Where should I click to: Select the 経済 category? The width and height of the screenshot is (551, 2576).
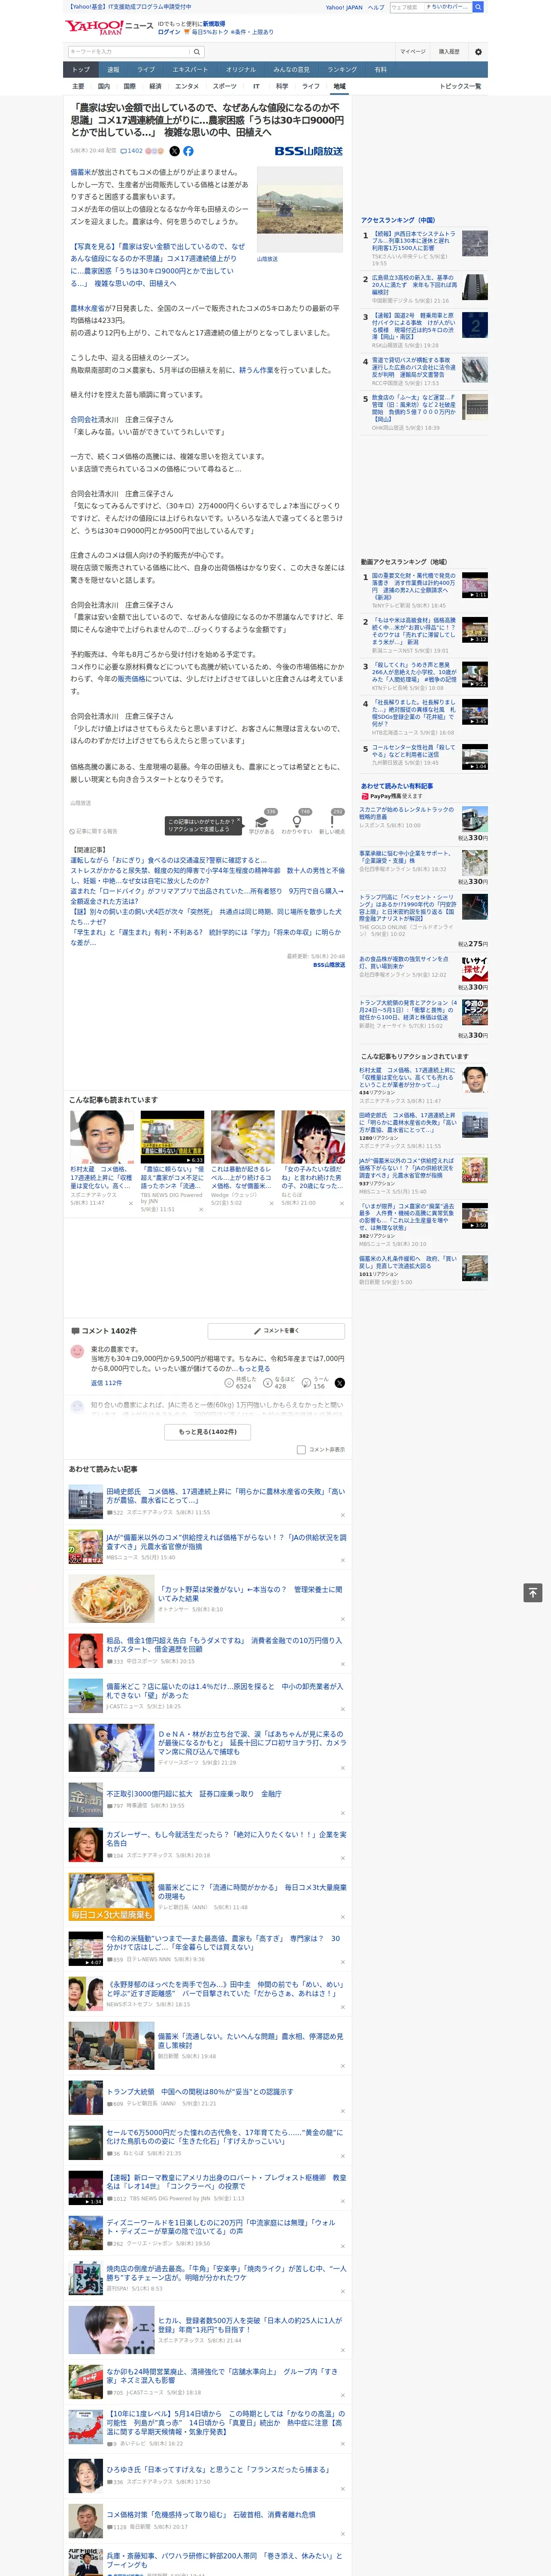click(x=155, y=86)
